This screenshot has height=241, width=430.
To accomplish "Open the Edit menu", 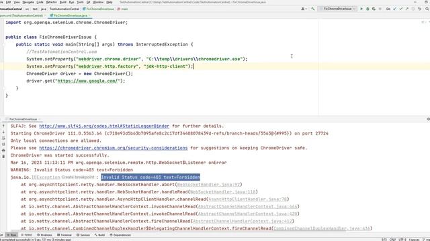I will [x=9, y=2].
